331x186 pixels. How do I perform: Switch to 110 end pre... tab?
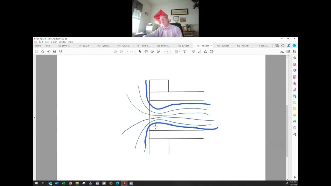(262, 46)
